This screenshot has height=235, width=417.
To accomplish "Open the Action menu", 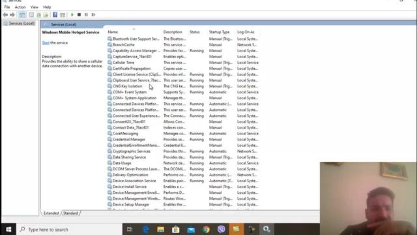I will (x=20, y=7).
